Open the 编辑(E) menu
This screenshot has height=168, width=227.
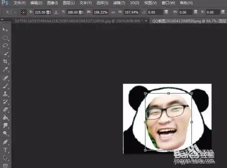pos(36,3)
